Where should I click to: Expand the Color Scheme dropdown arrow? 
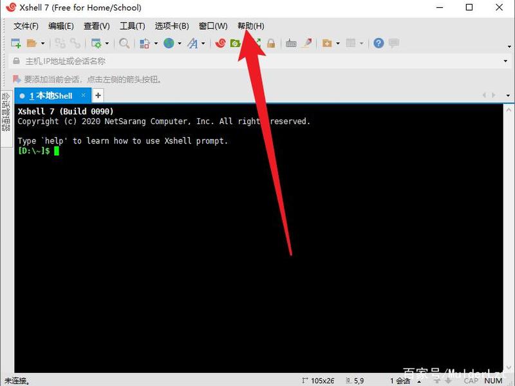[156, 43]
